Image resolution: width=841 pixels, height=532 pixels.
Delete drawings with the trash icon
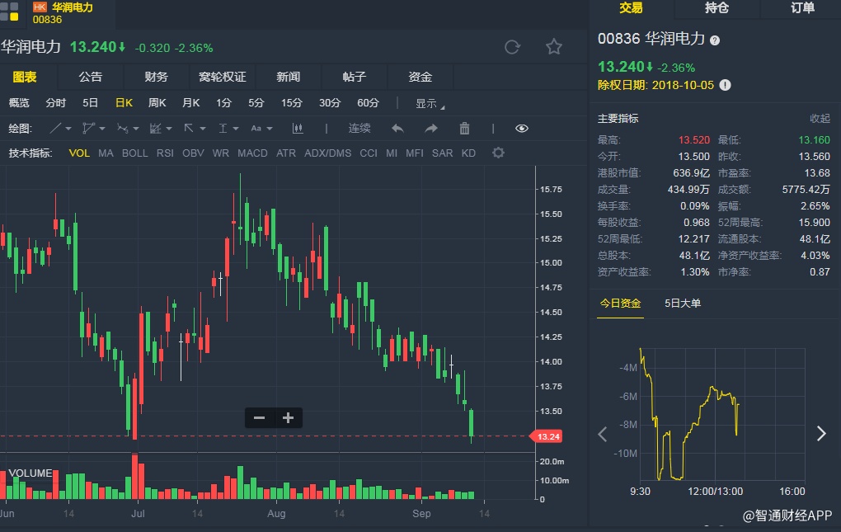pyautogui.click(x=464, y=129)
